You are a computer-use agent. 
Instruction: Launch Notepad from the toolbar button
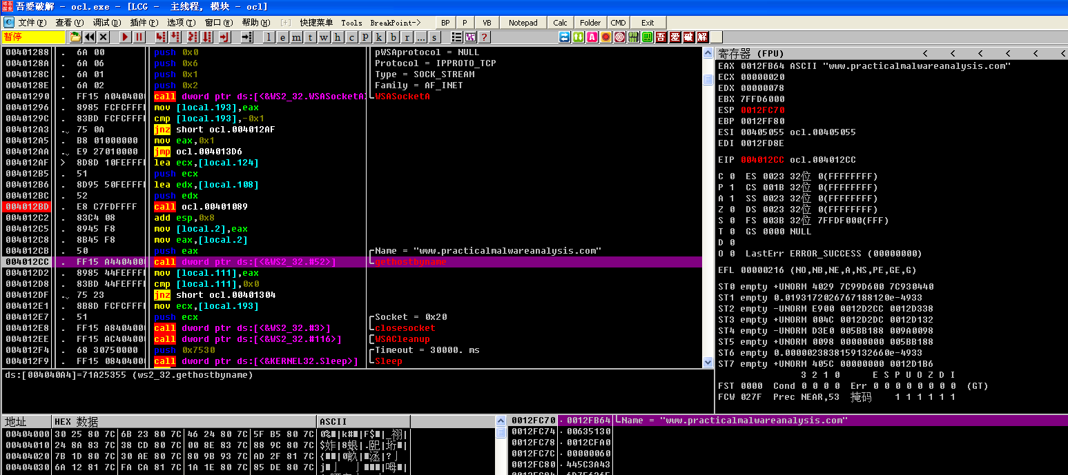pos(523,23)
